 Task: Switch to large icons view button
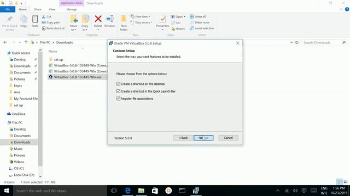click(346, 182)
